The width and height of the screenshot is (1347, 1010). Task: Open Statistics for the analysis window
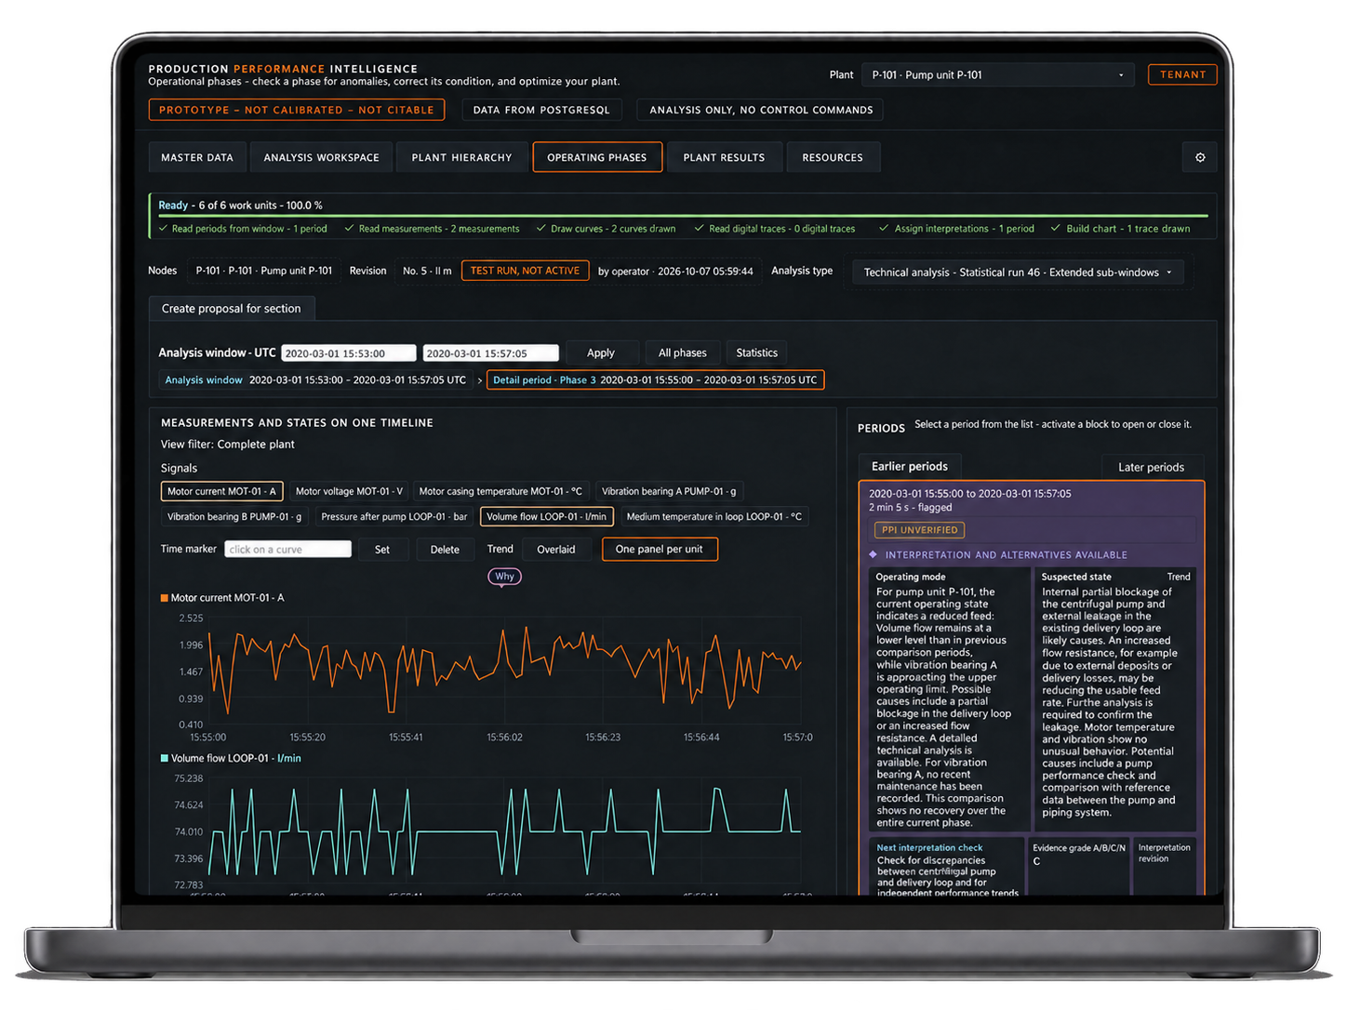pyautogui.click(x=756, y=352)
